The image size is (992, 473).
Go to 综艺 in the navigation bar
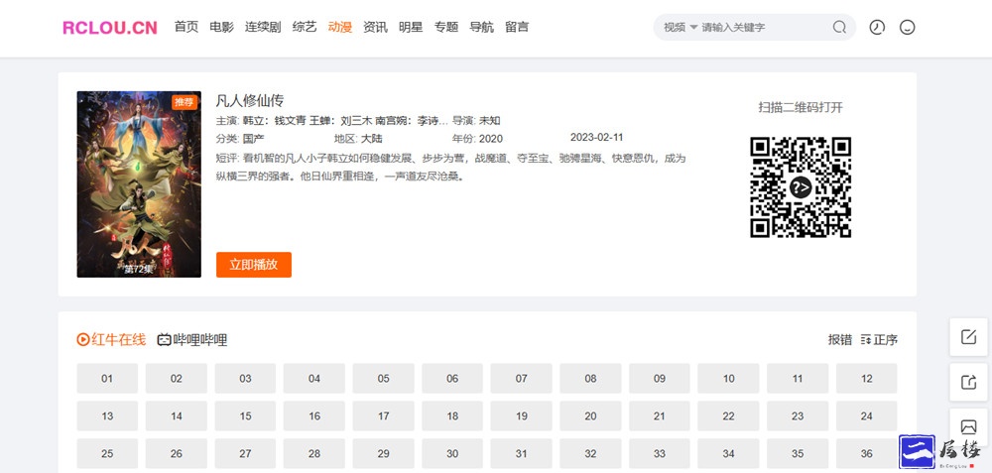[305, 27]
